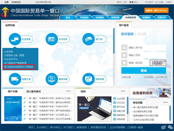Image resolution: width=174 pixels, height=131 pixels.
Task: Open the 许可证件 application icon
Action: point(52,39)
